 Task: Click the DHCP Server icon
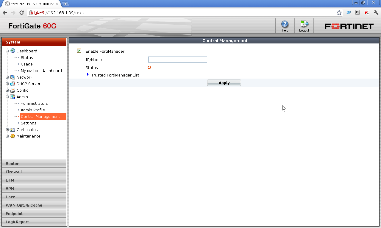pyautogui.click(x=13, y=84)
